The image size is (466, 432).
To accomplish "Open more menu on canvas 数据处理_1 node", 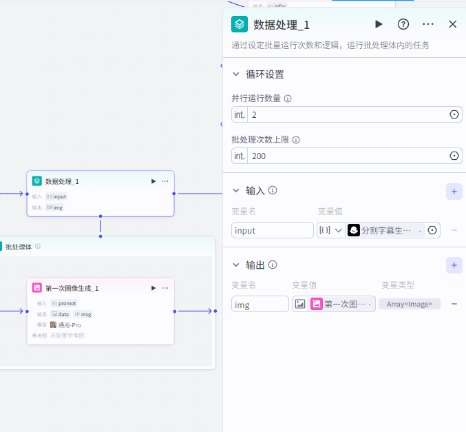I will point(165,181).
